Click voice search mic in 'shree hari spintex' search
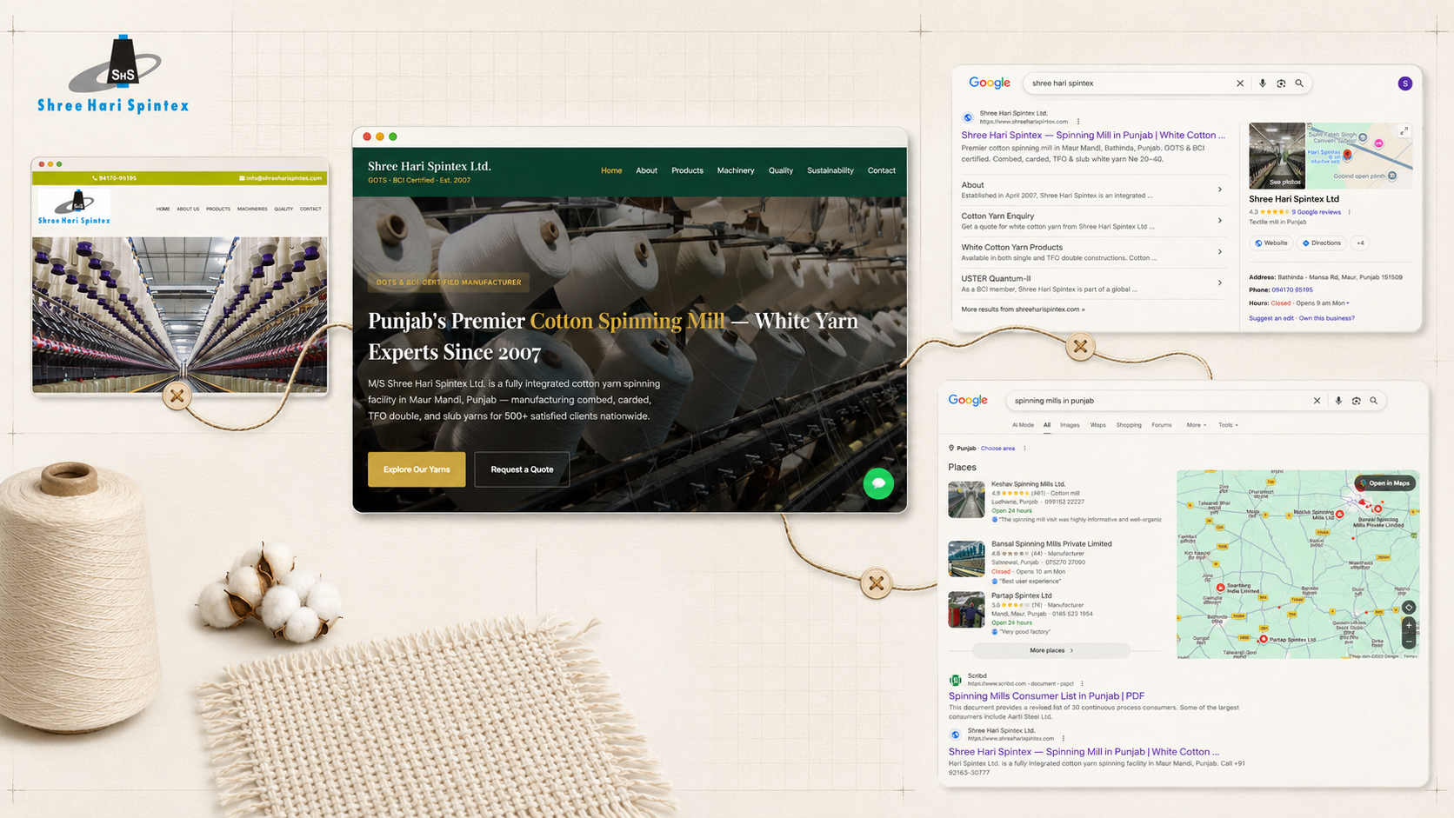The width and height of the screenshot is (1454, 818). tap(1263, 83)
